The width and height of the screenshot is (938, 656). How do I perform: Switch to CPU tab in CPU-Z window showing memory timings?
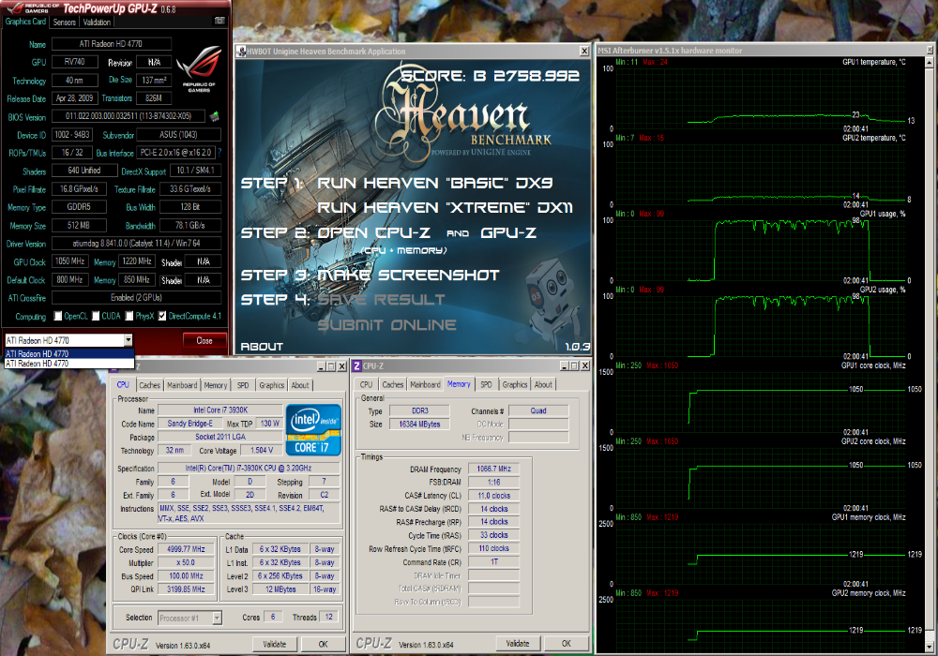coord(366,385)
